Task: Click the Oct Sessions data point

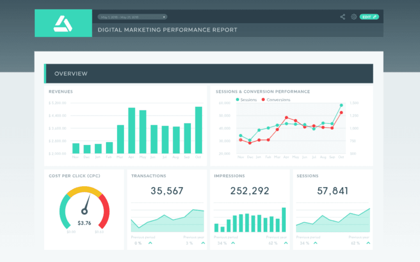Action: pos(341,105)
